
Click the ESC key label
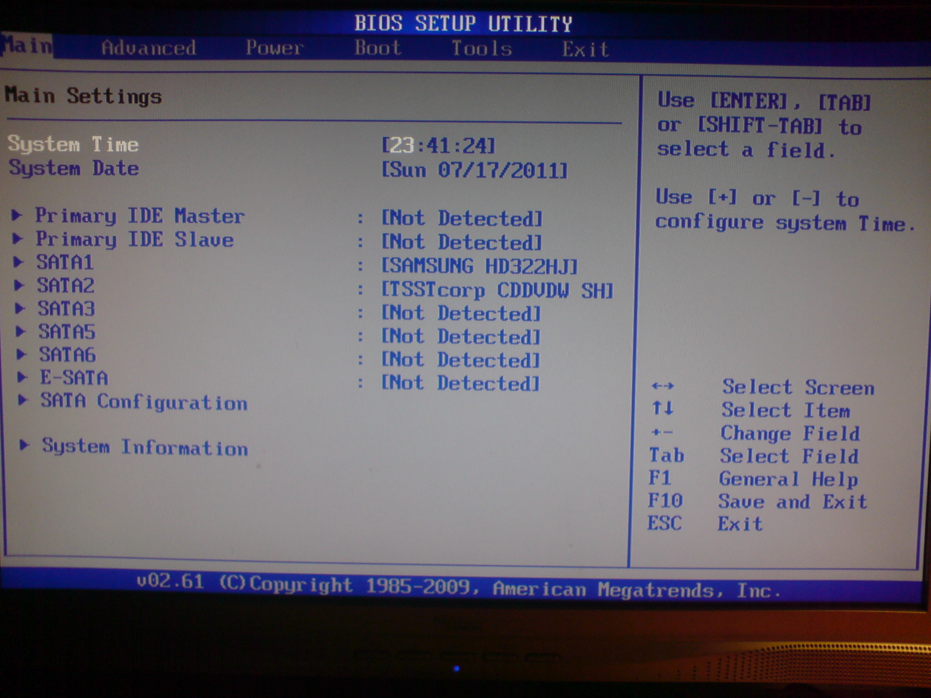point(665,523)
